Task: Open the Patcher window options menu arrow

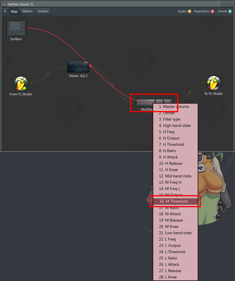Action: tap(4, 4)
